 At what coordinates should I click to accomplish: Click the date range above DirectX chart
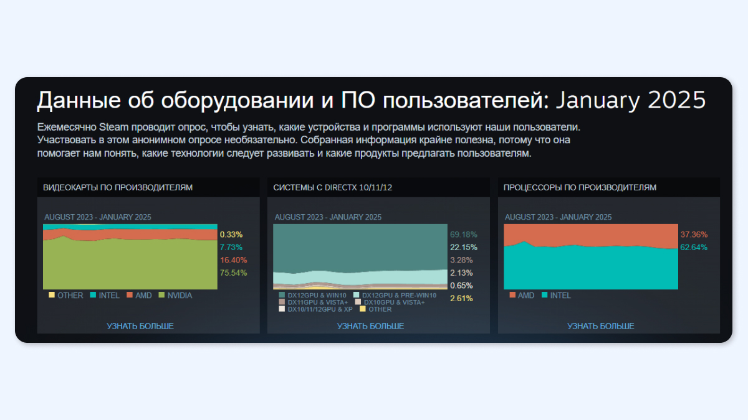click(328, 217)
